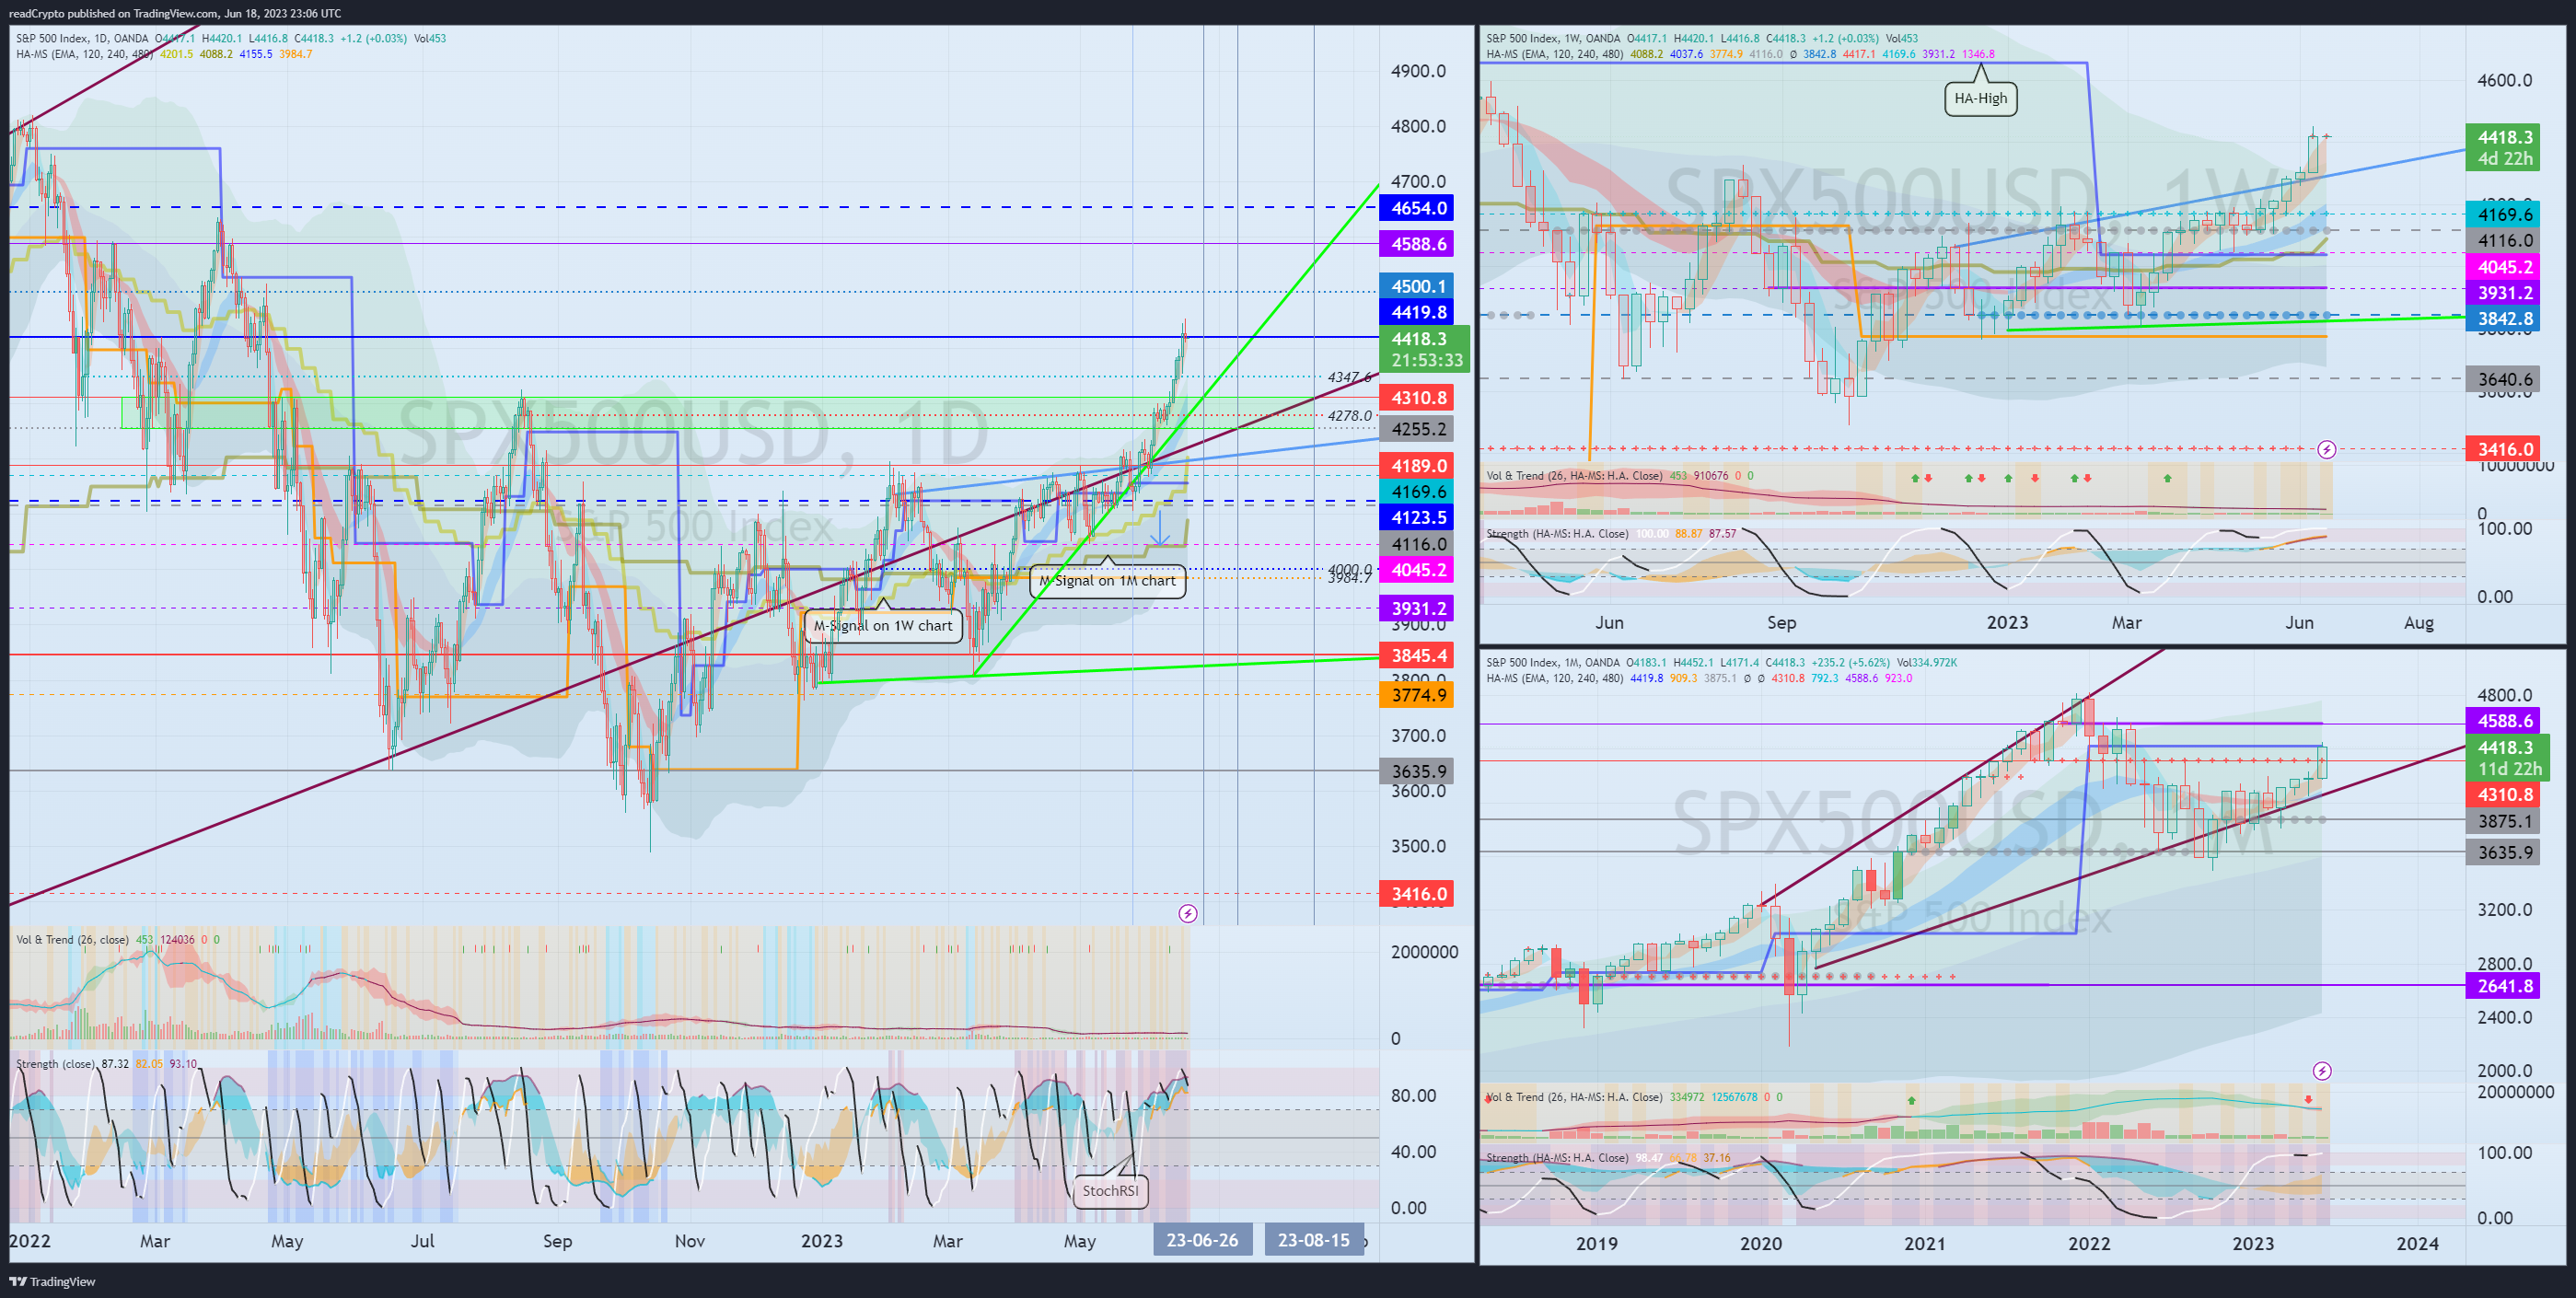Click the 4500.1 price label
Image resolution: width=2576 pixels, height=1298 pixels.
(x=1418, y=286)
